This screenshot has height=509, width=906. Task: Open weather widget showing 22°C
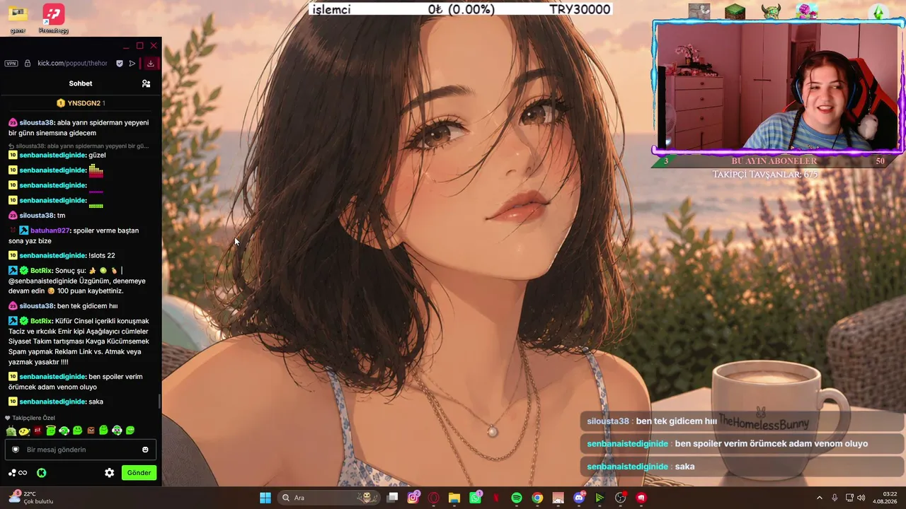pyautogui.click(x=30, y=498)
